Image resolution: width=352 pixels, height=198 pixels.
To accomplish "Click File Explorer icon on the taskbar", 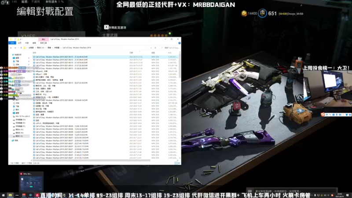I will (10, 195).
